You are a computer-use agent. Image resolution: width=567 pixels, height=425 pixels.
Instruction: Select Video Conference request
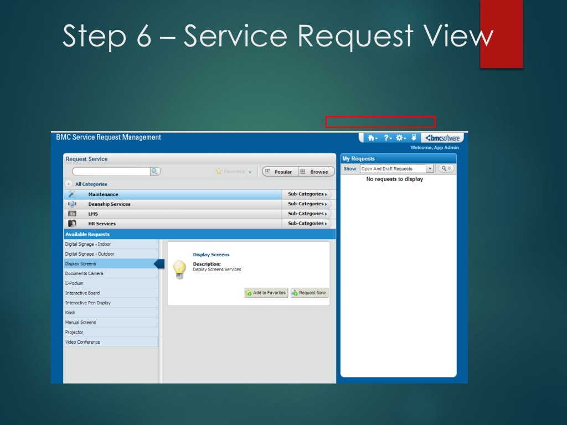(111, 341)
